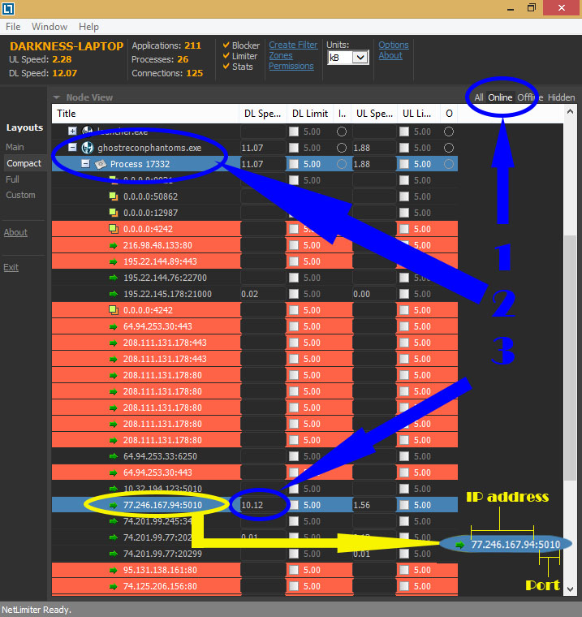Open the Zones link

[x=281, y=55]
